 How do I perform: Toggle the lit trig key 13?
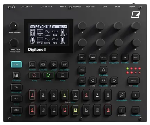click(75, 110)
